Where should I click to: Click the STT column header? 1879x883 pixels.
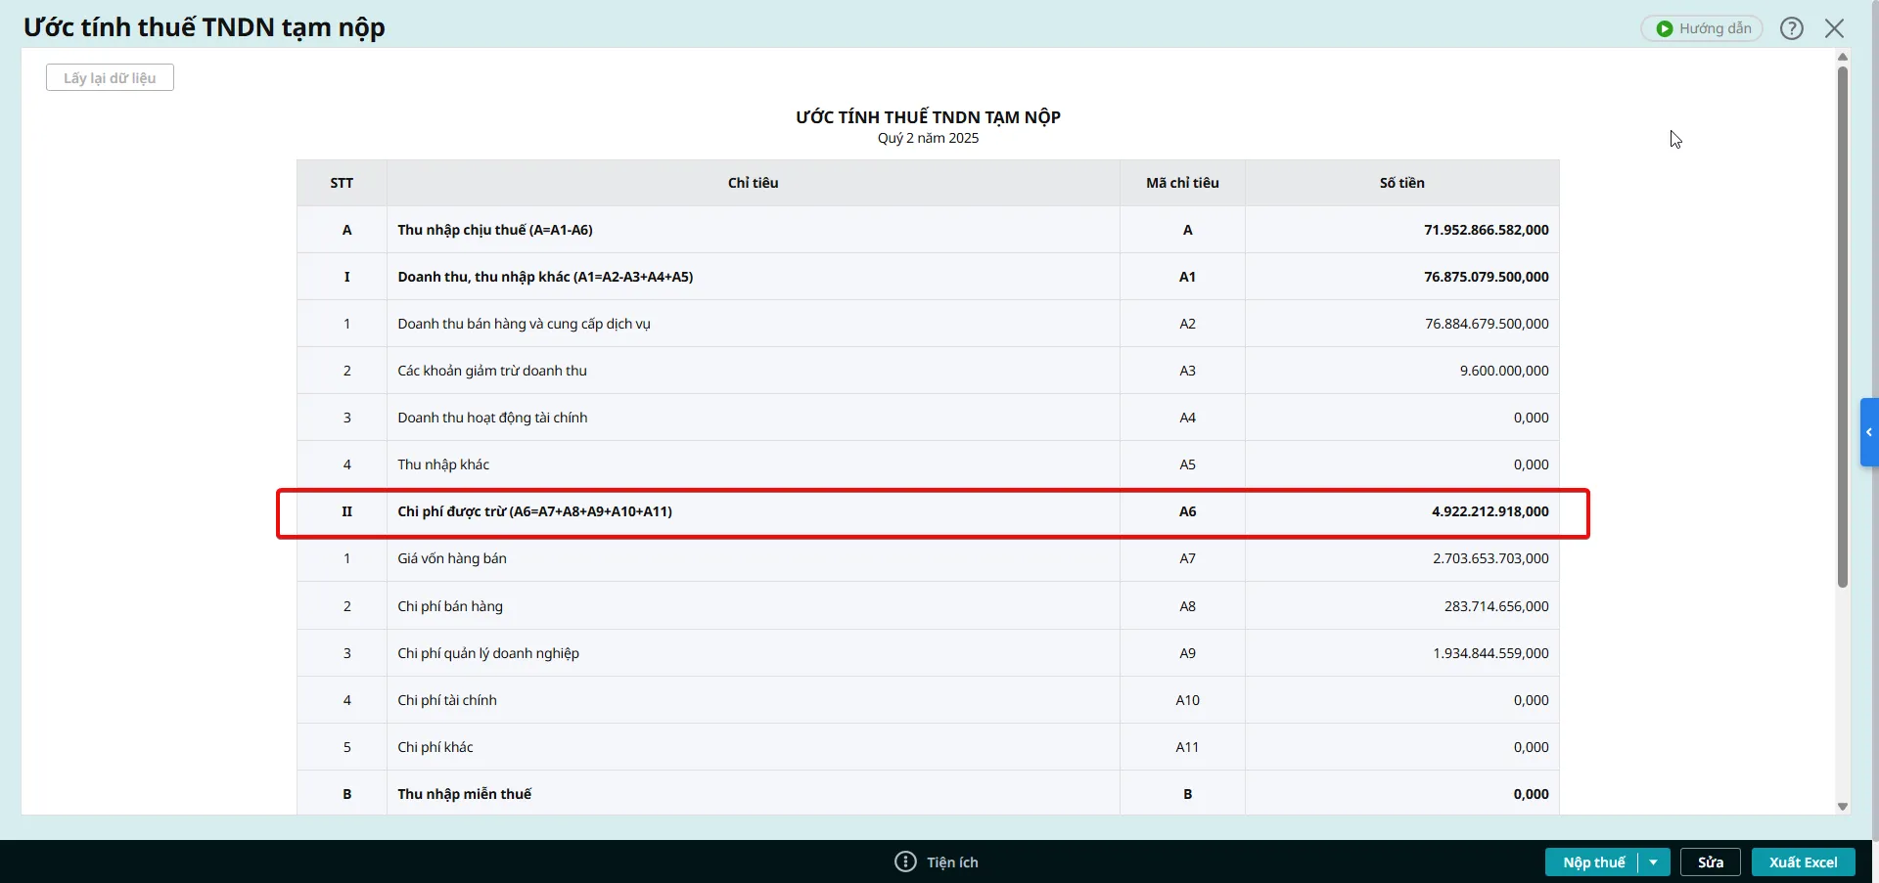coord(342,183)
